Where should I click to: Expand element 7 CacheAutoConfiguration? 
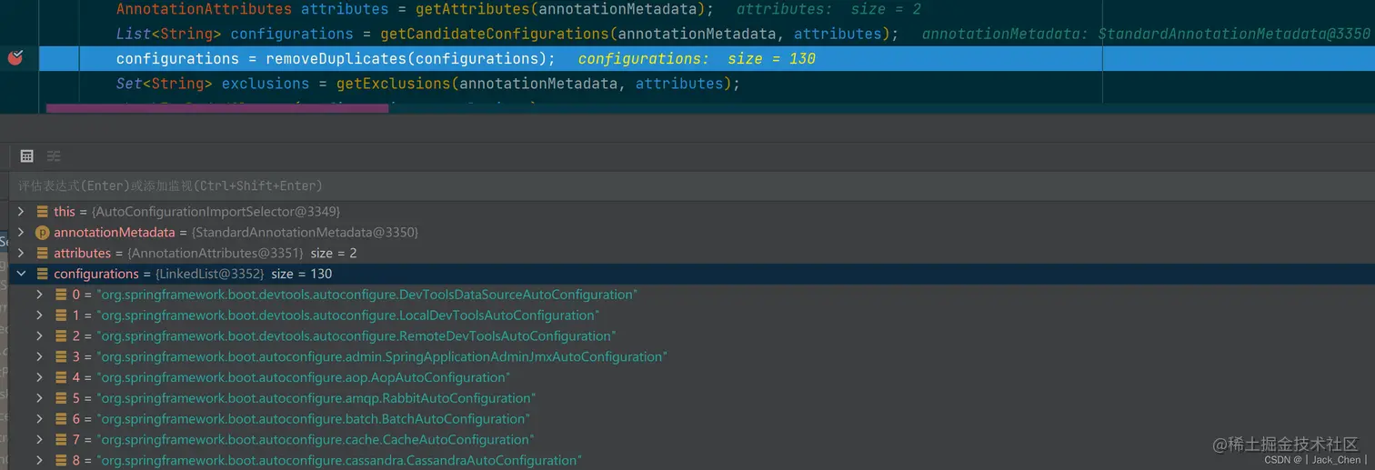[39, 440]
